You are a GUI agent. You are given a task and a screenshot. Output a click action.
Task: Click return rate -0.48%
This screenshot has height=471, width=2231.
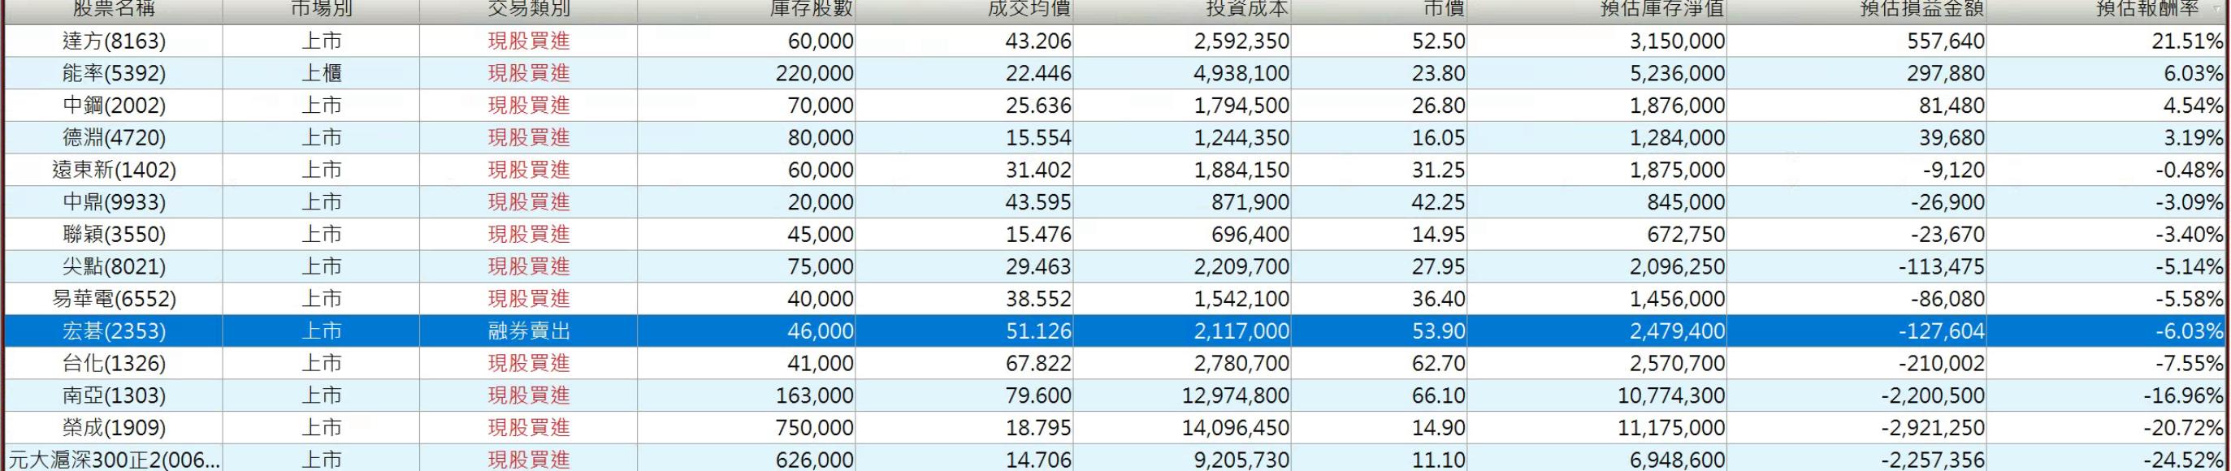pos(2189,170)
